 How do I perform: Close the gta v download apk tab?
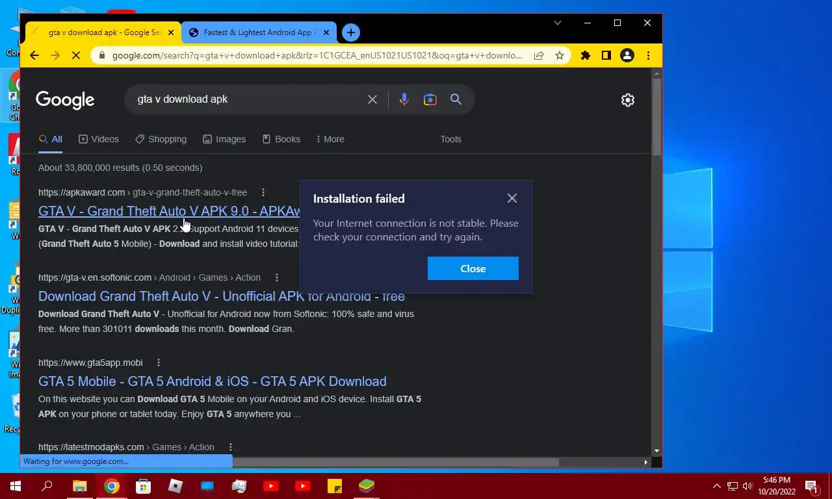172,32
